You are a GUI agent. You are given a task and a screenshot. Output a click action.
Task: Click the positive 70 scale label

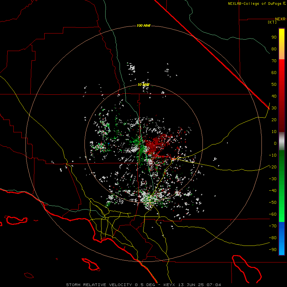pos(274,61)
